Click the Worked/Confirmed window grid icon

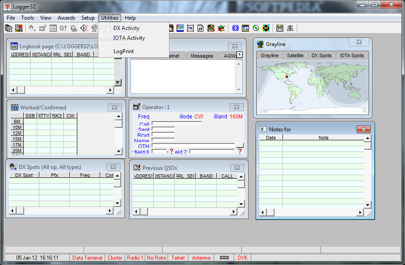15,107
